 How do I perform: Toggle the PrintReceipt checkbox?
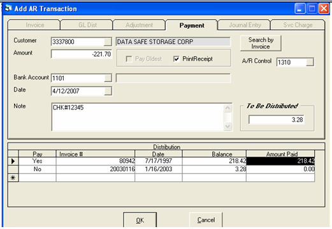[177, 59]
